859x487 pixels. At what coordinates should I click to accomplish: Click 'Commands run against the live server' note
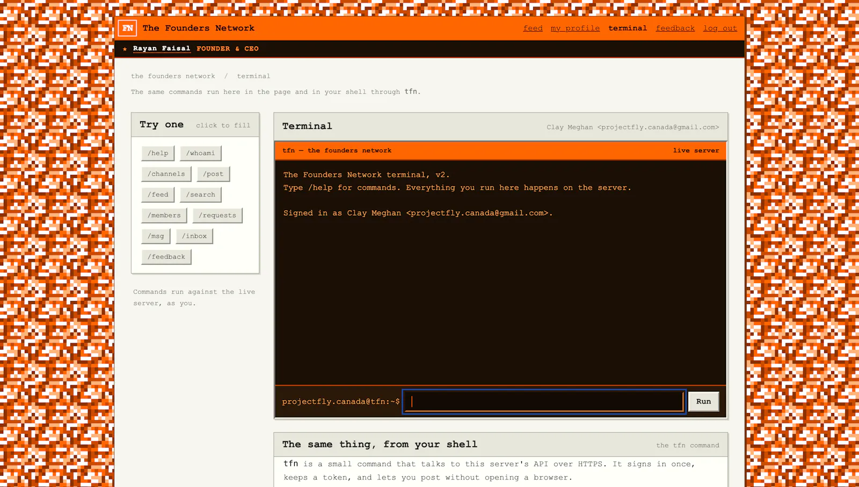(x=194, y=298)
